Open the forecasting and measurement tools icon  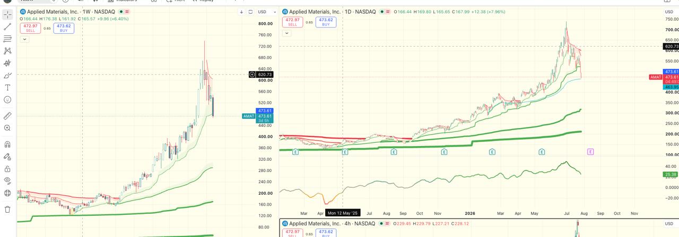7,63
